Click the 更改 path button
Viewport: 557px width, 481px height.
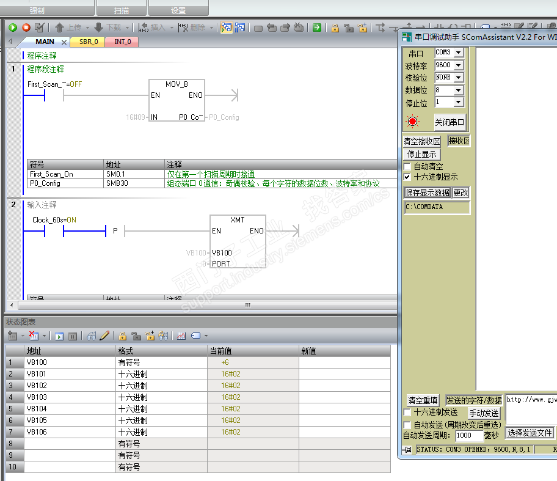click(x=461, y=193)
